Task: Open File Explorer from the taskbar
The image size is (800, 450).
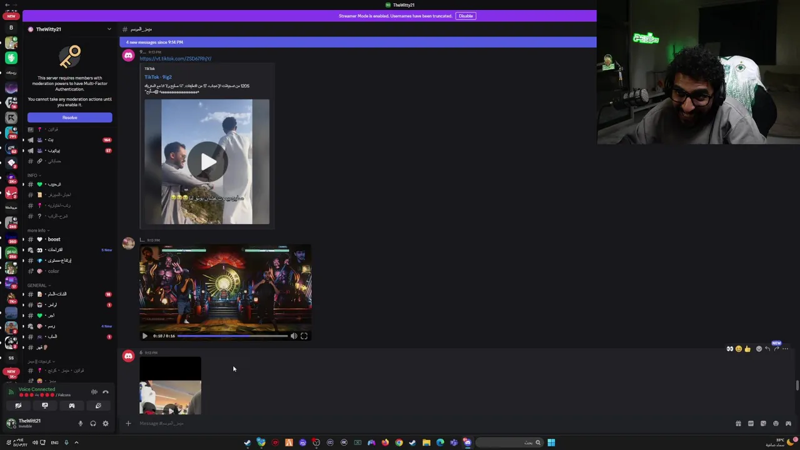Action: (426, 442)
